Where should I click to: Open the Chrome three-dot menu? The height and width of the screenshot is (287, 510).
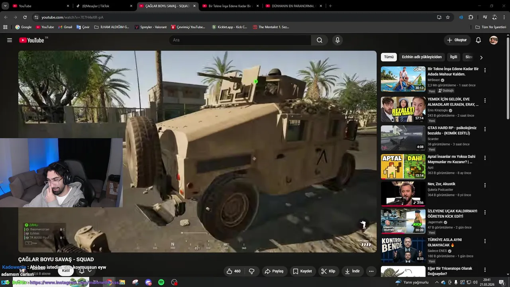click(x=504, y=17)
